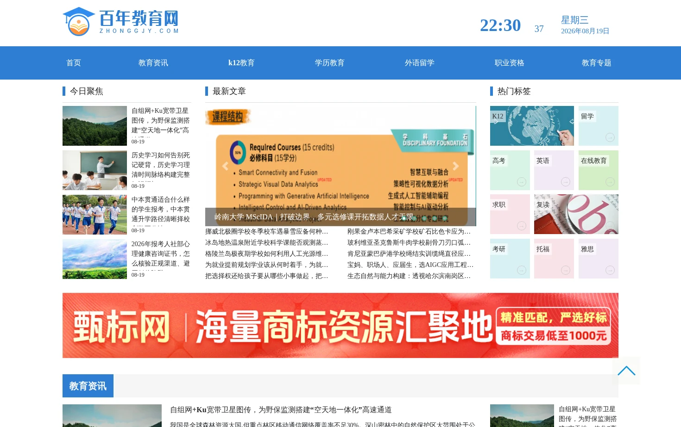Click cloudy sky thumbnail in 今日聚焦

[x=95, y=259]
